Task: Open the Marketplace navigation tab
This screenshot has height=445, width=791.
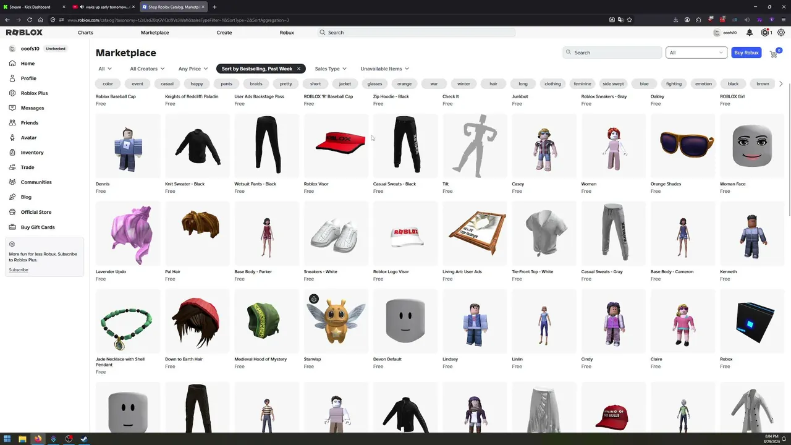Action: (x=154, y=32)
